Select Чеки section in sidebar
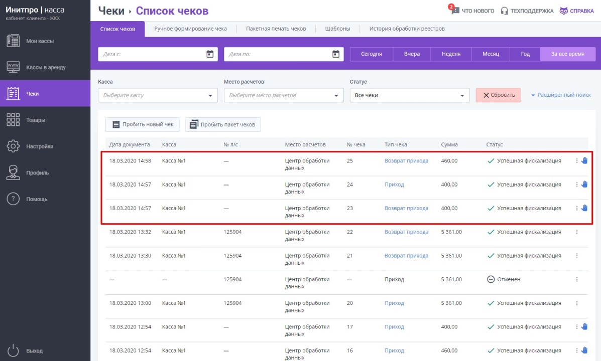This screenshot has height=361, width=601. [x=45, y=93]
